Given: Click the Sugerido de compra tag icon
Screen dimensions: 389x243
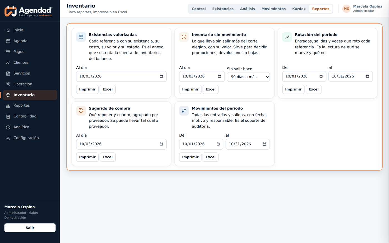Looking at the screenshot, I should point(81,111).
